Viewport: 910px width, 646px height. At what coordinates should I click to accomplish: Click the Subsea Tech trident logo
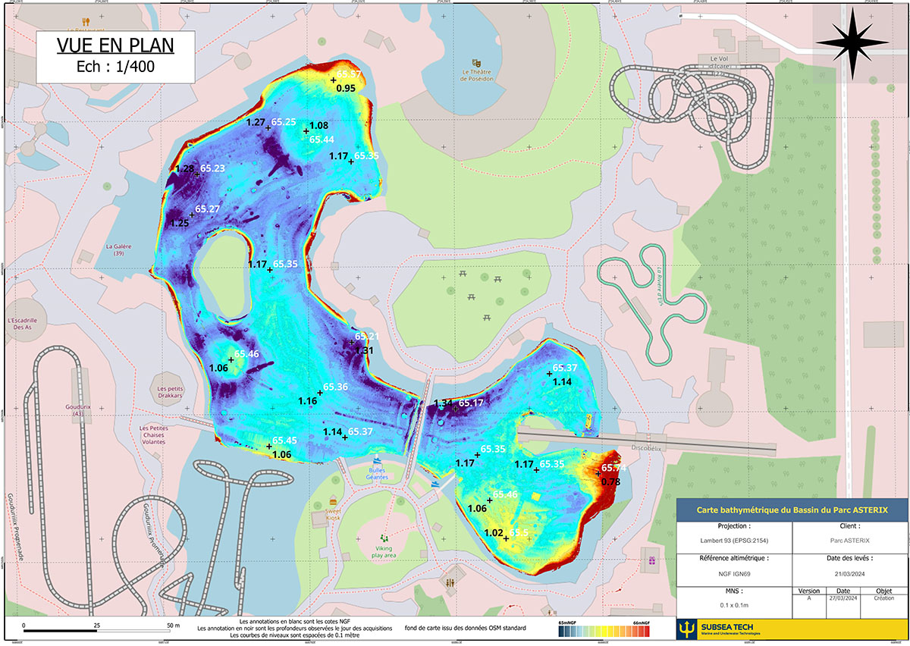[687, 629]
